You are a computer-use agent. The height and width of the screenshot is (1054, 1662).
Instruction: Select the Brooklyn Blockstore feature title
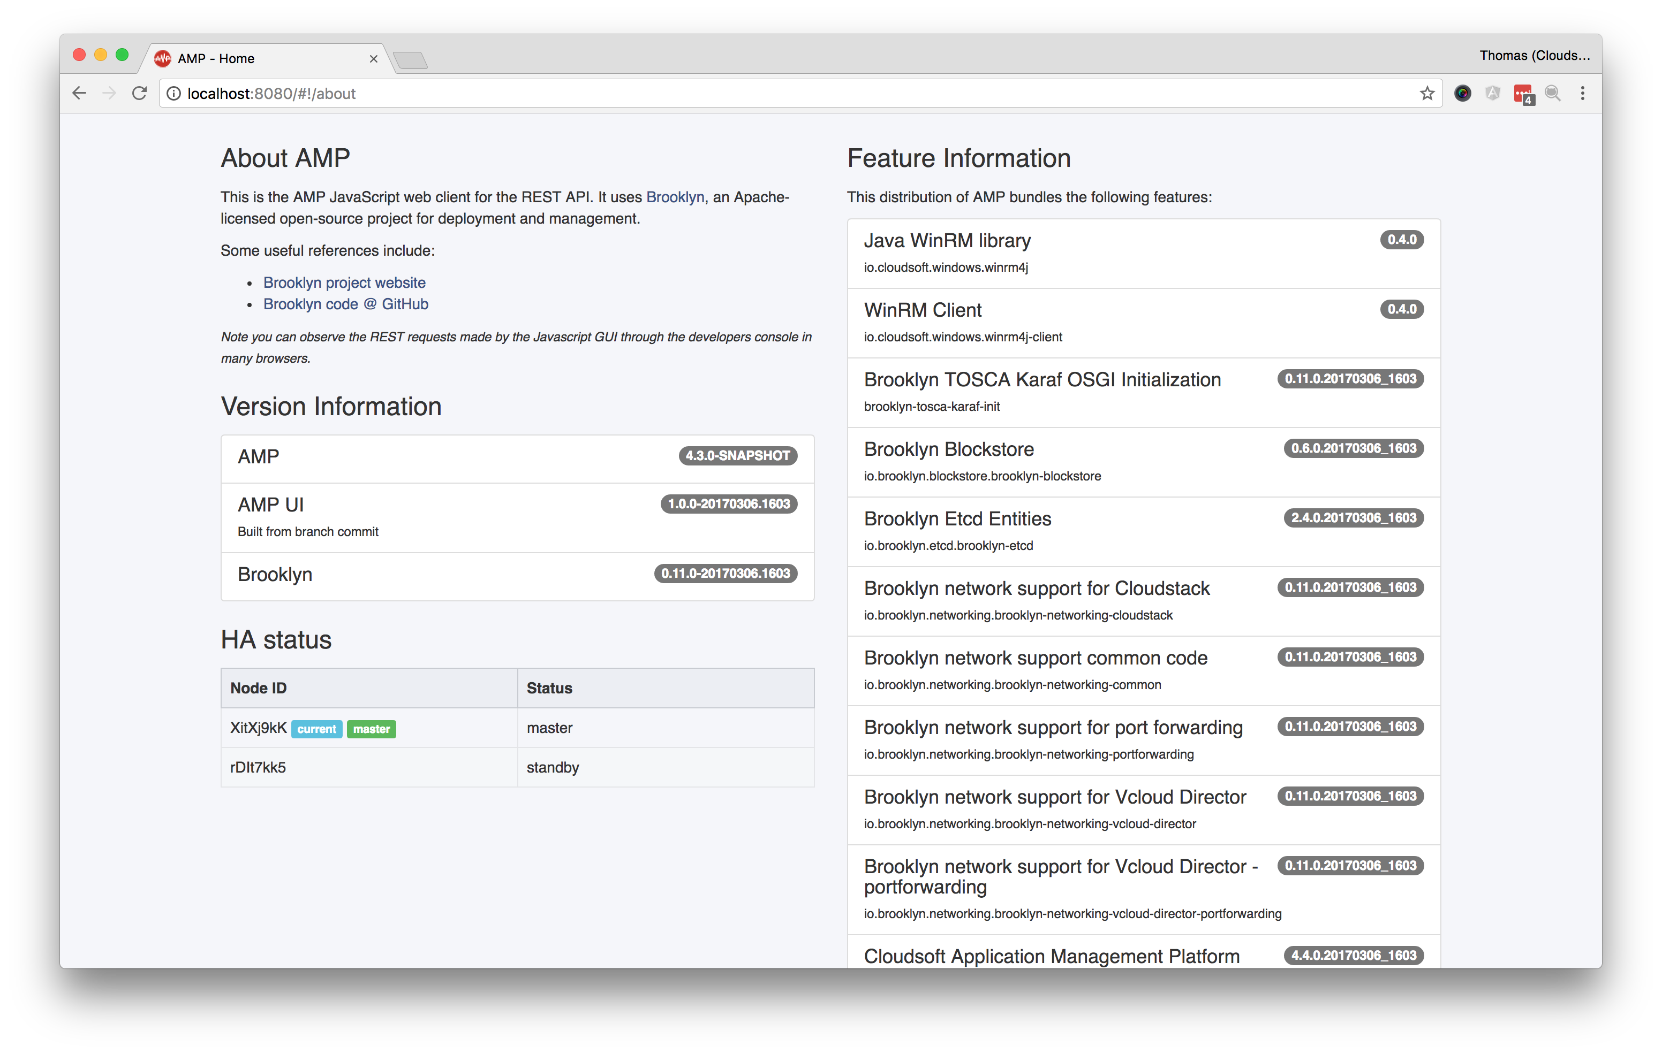[x=948, y=450]
